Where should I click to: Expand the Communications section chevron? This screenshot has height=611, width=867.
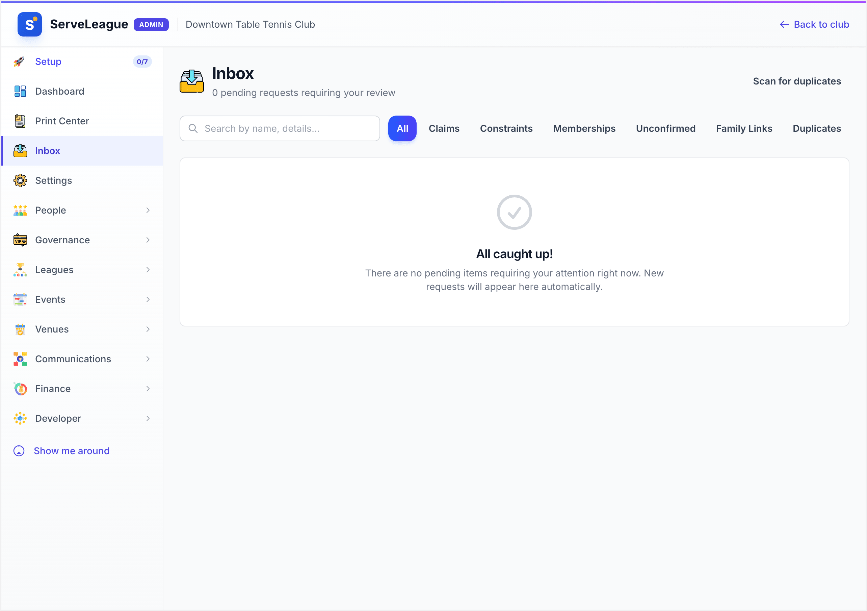tap(148, 359)
